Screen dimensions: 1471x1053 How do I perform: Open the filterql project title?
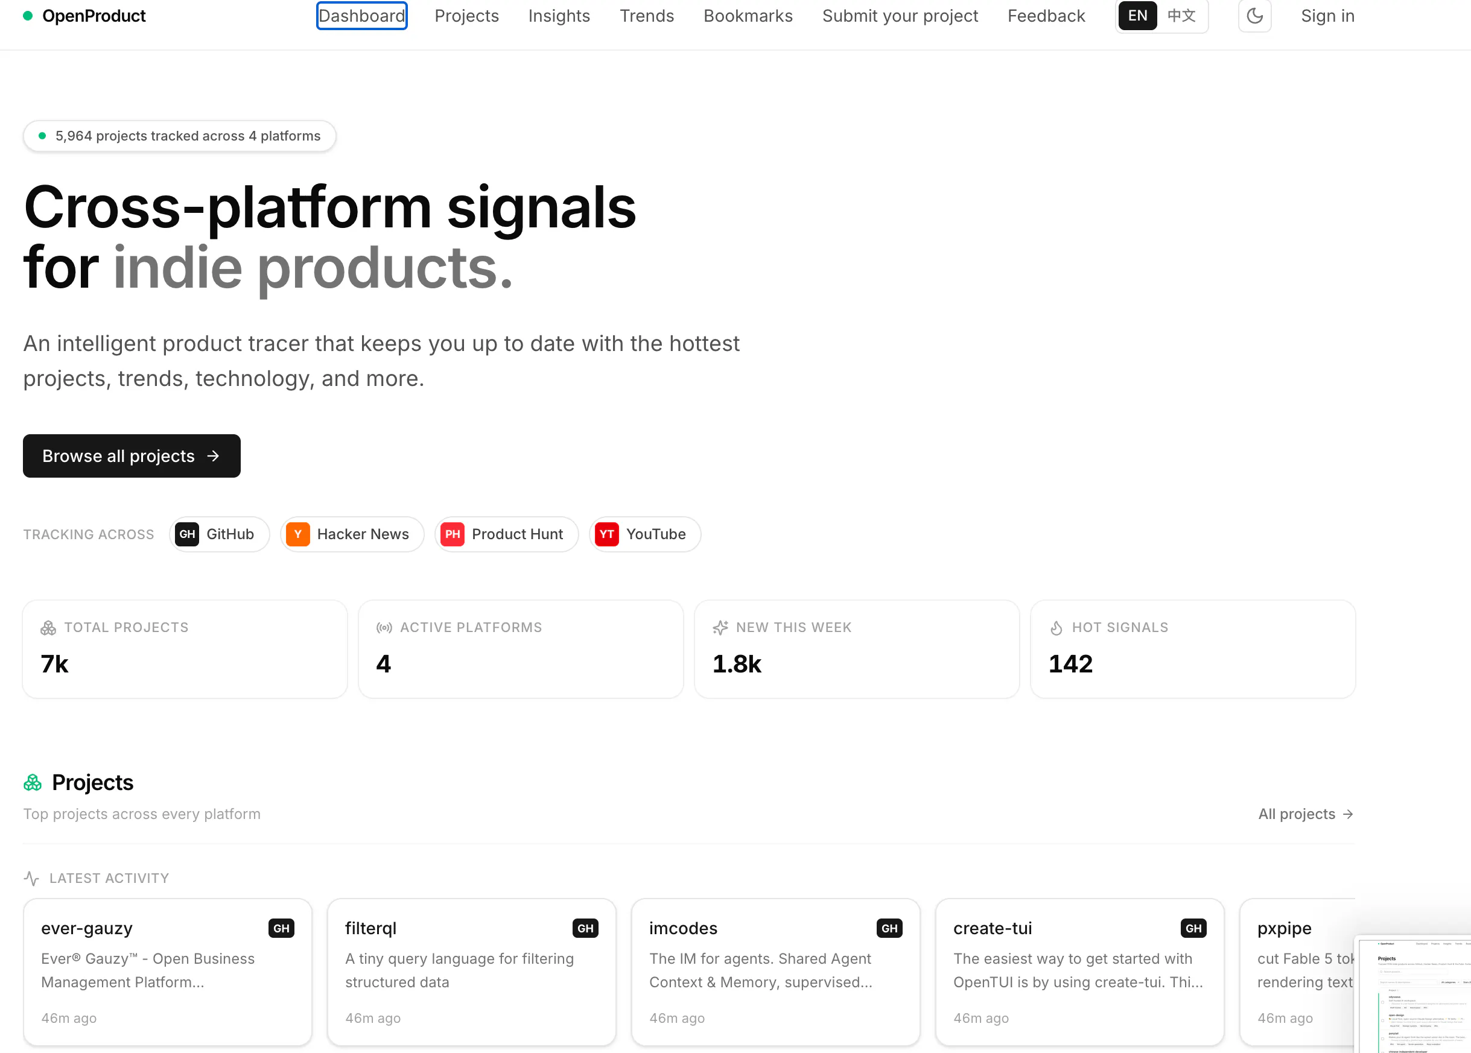point(370,929)
